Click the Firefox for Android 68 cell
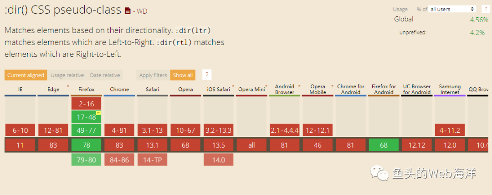Viewport: 492px width, 195px height. click(x=384, y=145)
